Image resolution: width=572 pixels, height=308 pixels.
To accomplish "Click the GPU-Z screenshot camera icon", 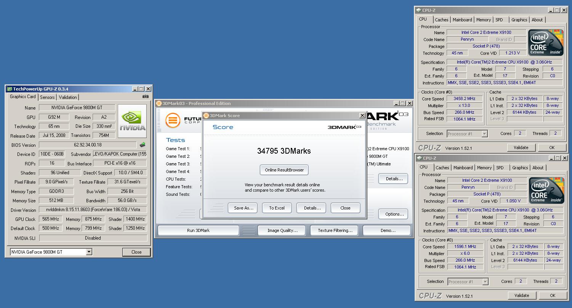I will 146,97.
